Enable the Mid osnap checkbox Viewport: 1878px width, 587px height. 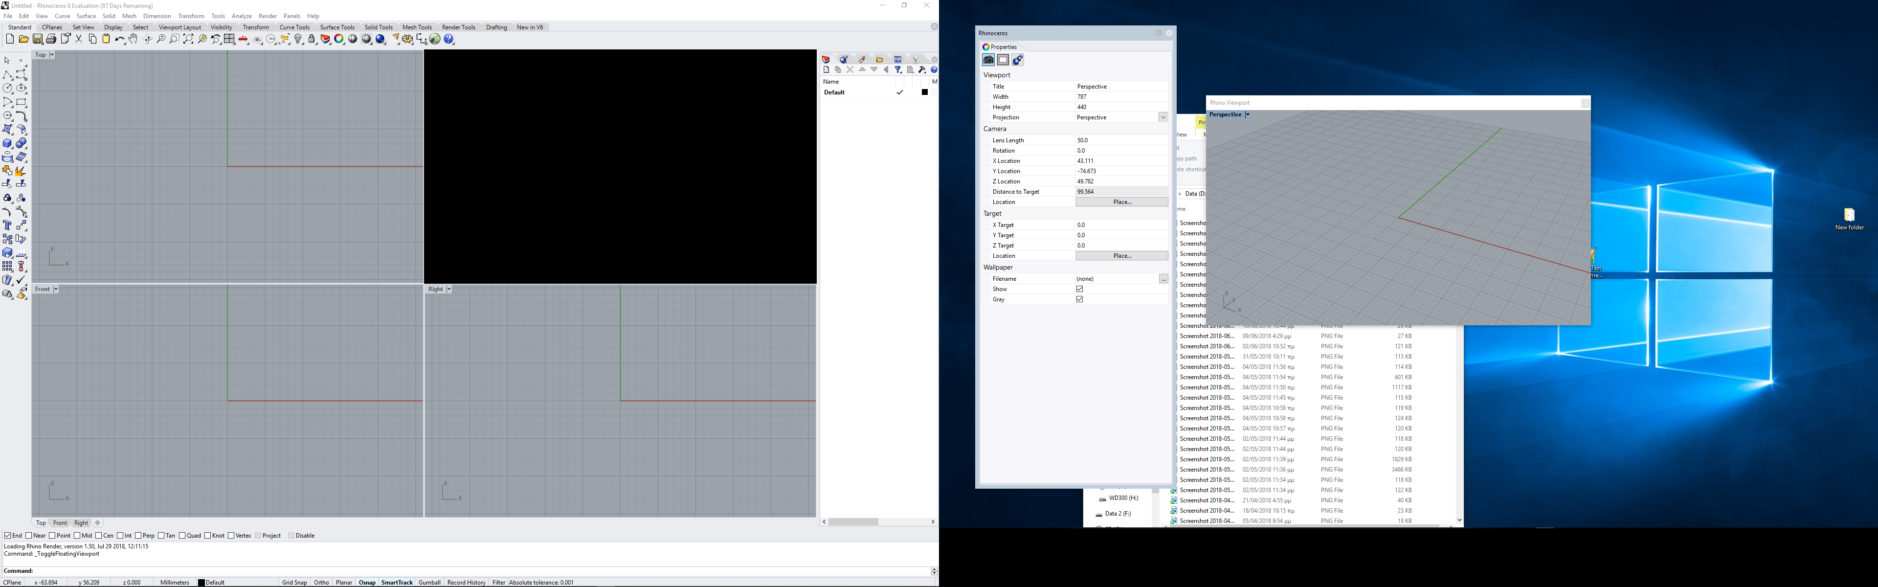pyautogui.click(x=77, y=535)
